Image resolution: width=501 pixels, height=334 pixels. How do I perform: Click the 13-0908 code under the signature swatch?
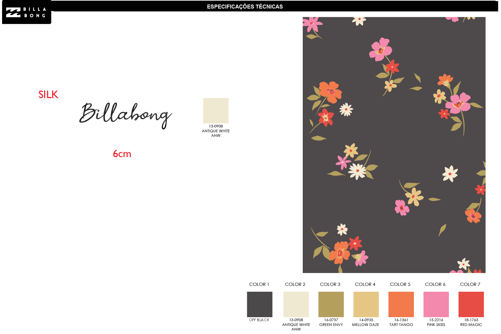216,126
